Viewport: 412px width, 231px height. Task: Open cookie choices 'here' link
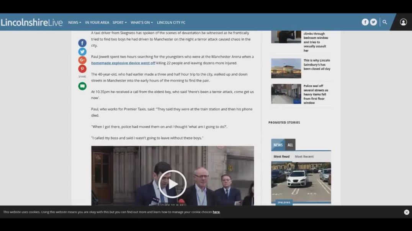point(216,212)
